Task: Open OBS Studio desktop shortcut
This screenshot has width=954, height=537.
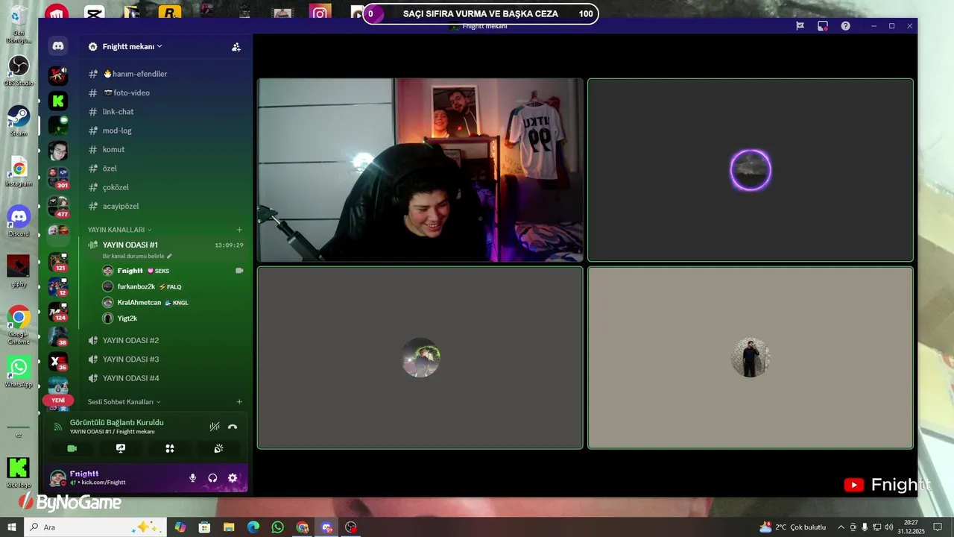Action: 19,71
